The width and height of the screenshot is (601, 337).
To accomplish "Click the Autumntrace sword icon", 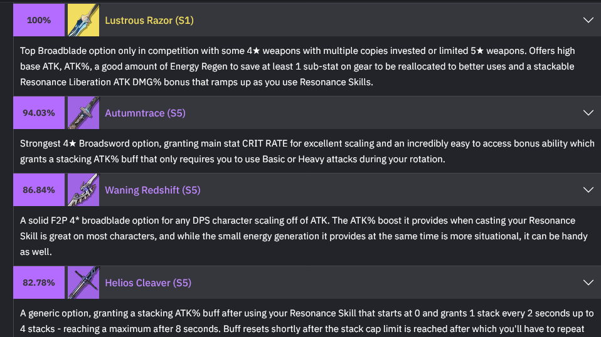I will 83,113.
